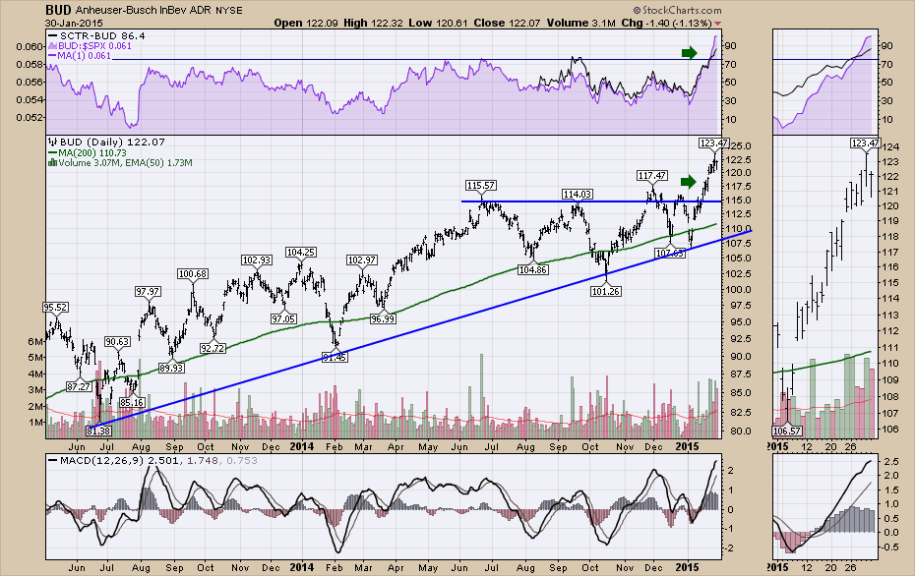The height and width of the screenshot is (576, 915).
Task: Click the 96.99 low price label
Action: (x=382, y=318)
